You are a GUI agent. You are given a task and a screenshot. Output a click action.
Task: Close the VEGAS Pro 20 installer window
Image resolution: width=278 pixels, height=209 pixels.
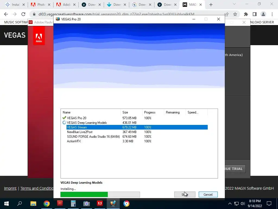219,19
